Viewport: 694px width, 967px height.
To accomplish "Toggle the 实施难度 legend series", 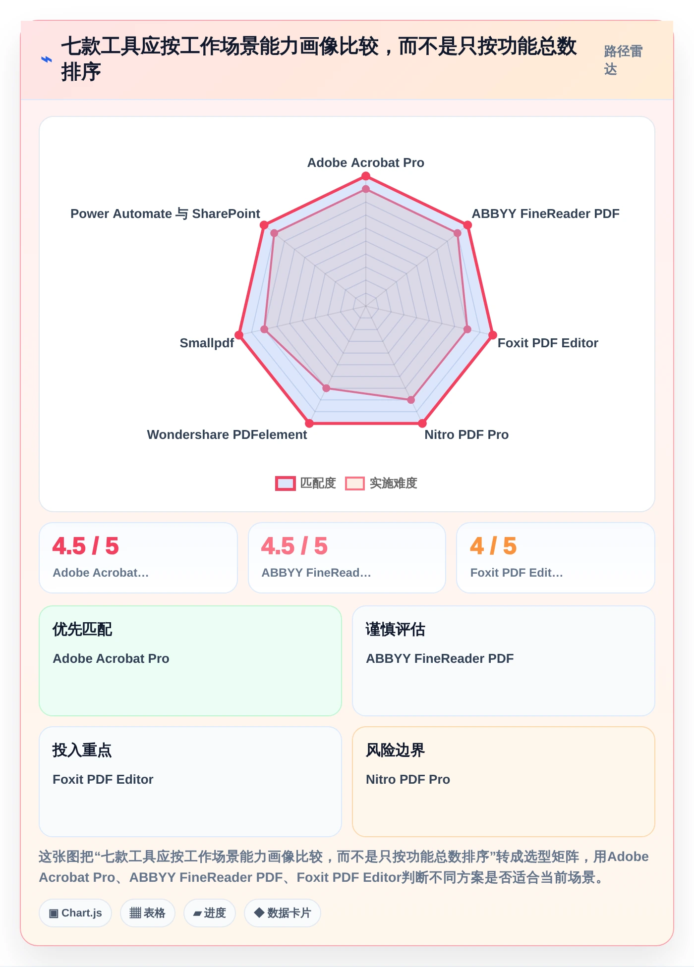I will pyautogui.click(x=381, y=483).
